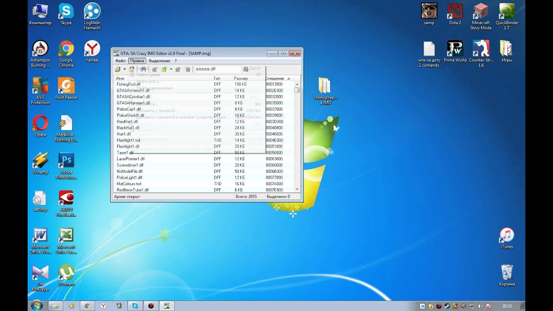Select NoModelFile.dff file row
The height and width of the screenshot is (311, 553).
point(204,171)
